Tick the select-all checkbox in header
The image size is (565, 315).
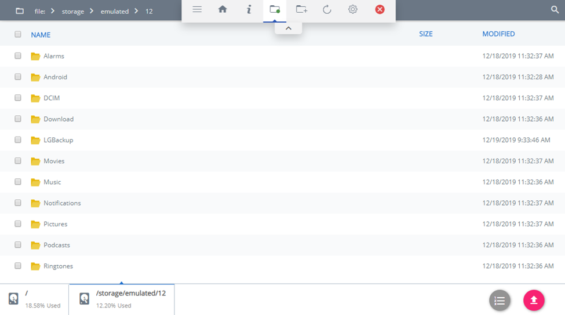click(x=18, y=35)
